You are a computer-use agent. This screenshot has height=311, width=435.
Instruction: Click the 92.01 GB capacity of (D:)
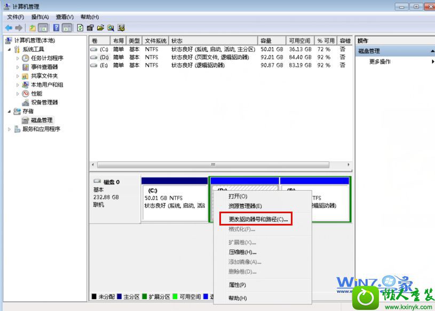click(x=272, y=57)
